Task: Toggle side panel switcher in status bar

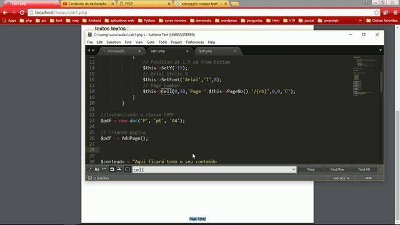Action: pyautogui.click(x=90, y=178)
